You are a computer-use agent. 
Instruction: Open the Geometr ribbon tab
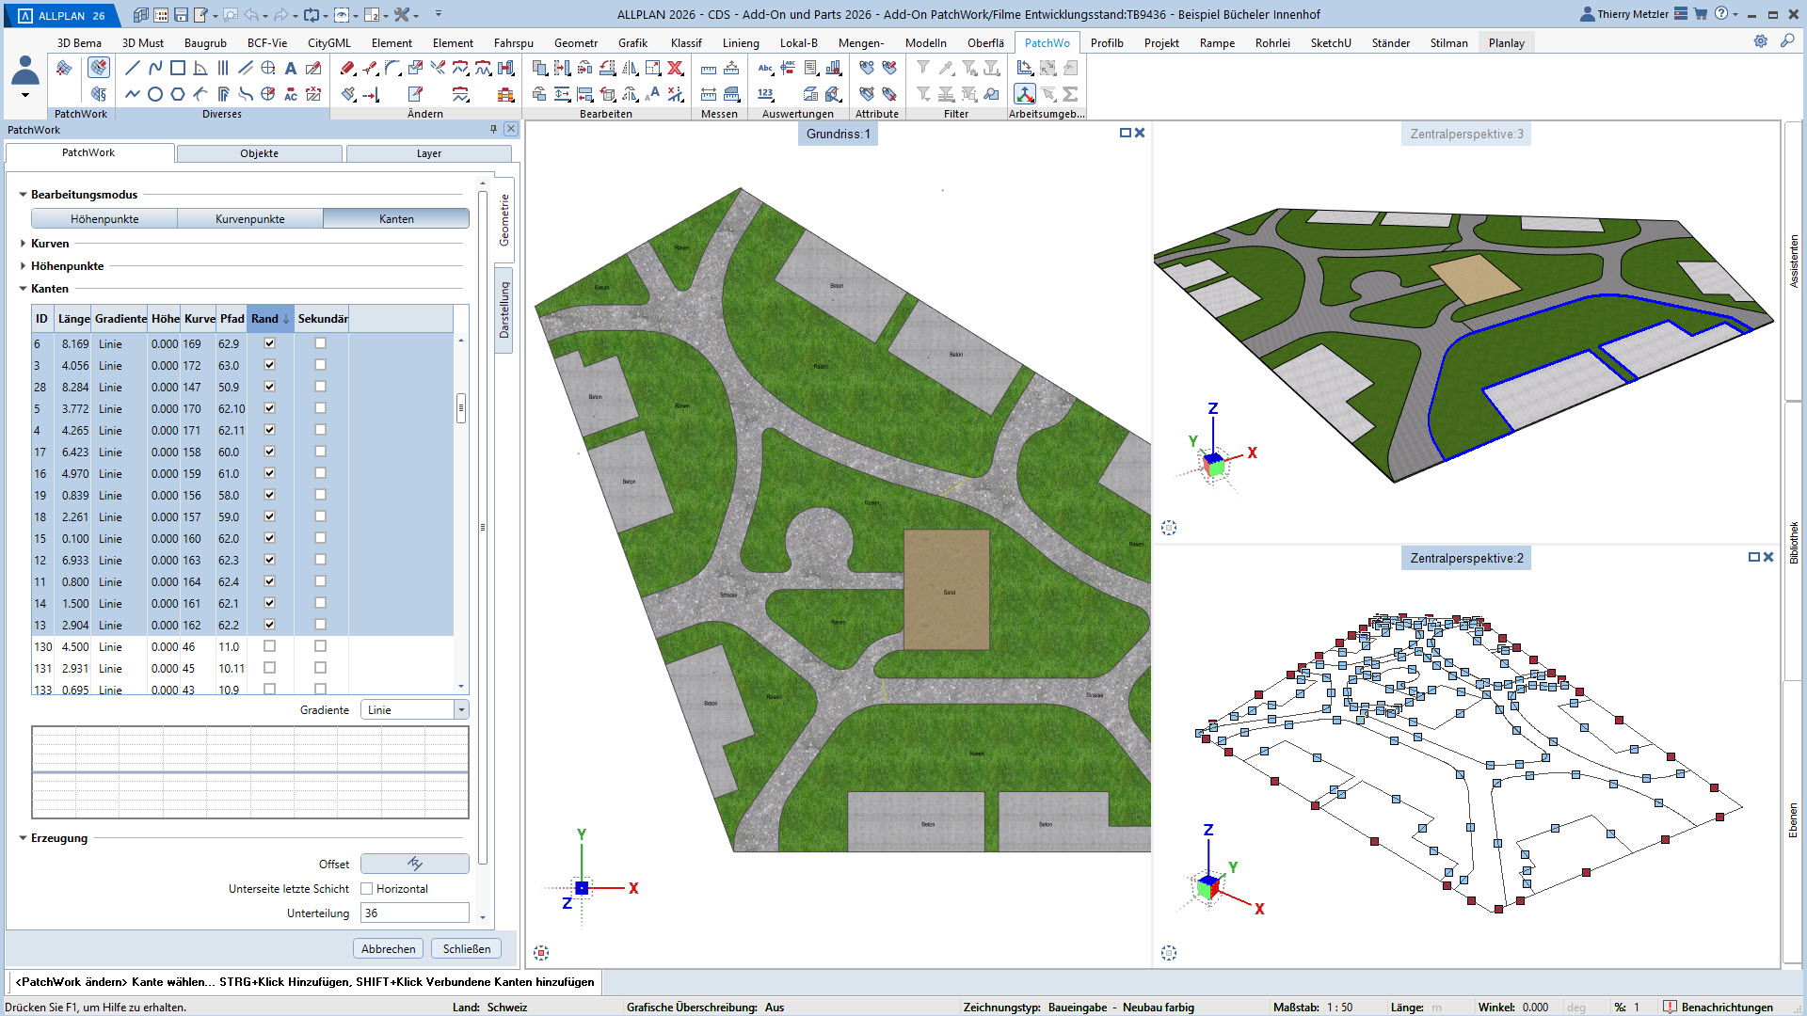pyautogui.click(x=575, y=43)
